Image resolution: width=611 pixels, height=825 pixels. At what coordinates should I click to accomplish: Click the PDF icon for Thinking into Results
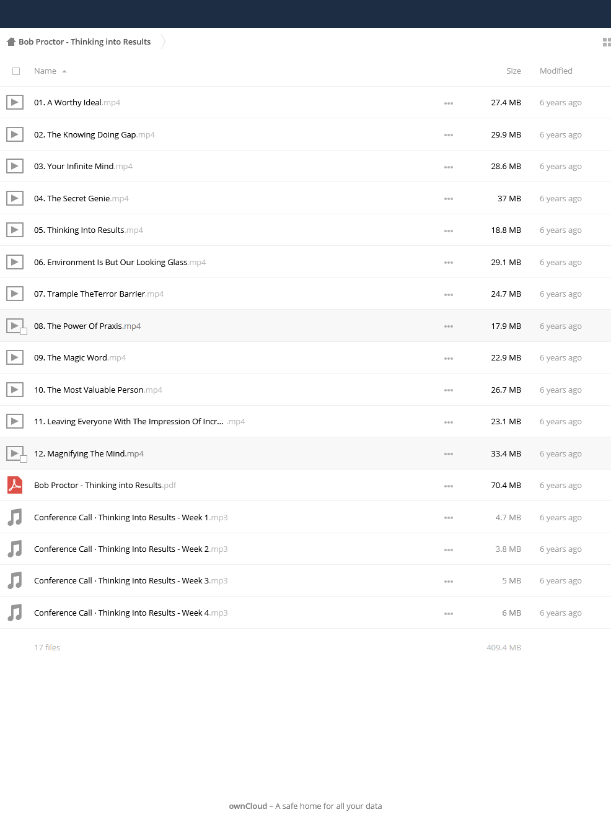pyautogui.click(x=15, y=485)
